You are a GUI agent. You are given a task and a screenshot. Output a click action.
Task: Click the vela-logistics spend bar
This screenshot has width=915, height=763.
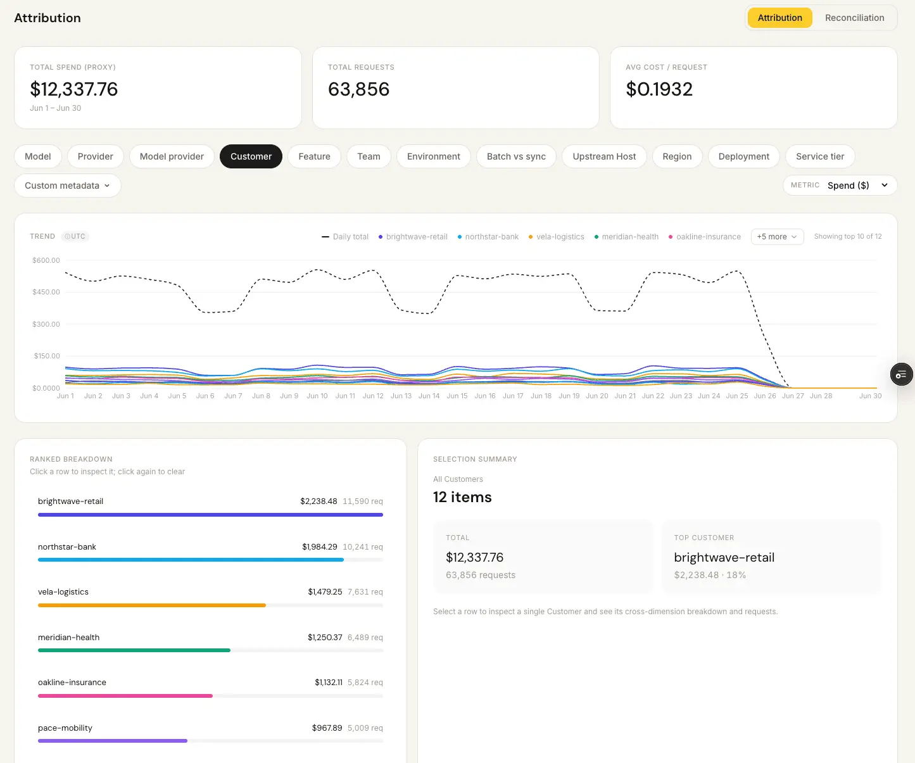[x=152, y=605]
